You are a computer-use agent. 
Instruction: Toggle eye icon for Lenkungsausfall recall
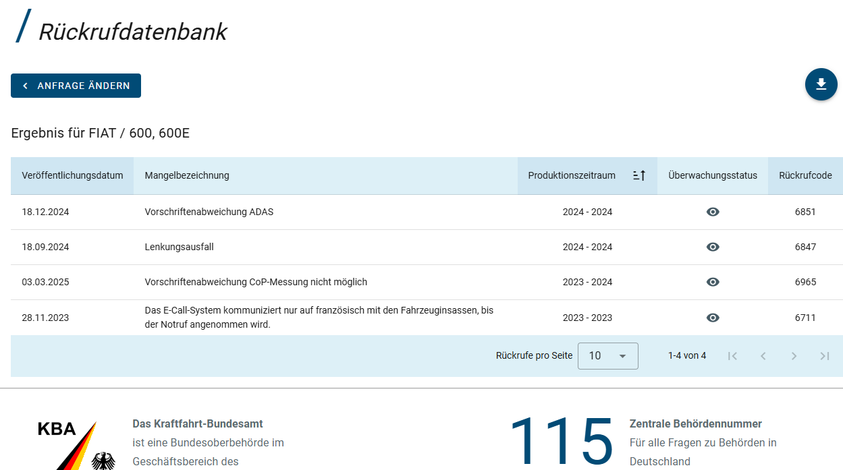tap(713, 247)
